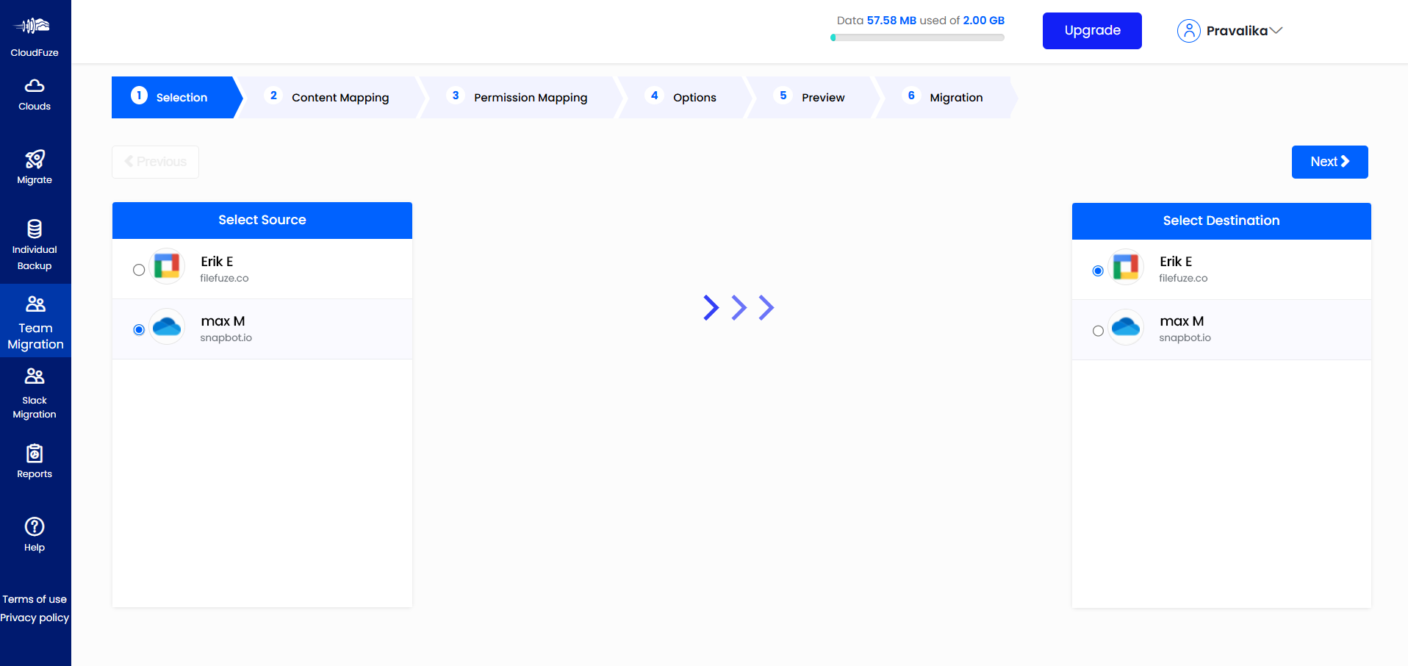
Task: Click the Next button
Action: 1329,162
